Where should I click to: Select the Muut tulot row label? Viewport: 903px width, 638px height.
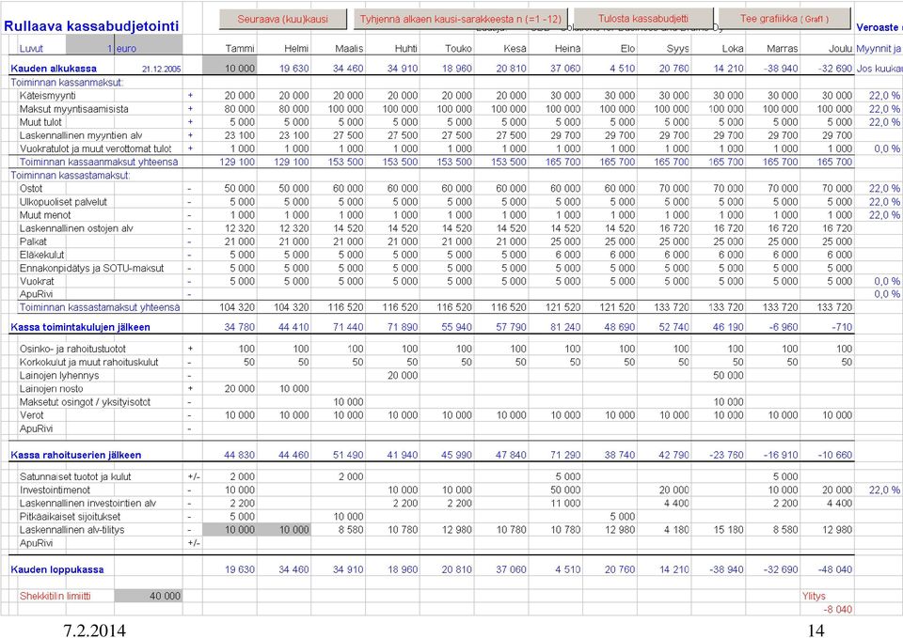[x=40, y=122]
